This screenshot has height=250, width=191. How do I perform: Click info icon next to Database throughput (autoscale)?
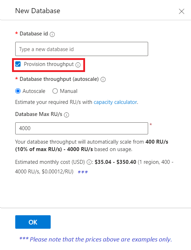[103, 79]
